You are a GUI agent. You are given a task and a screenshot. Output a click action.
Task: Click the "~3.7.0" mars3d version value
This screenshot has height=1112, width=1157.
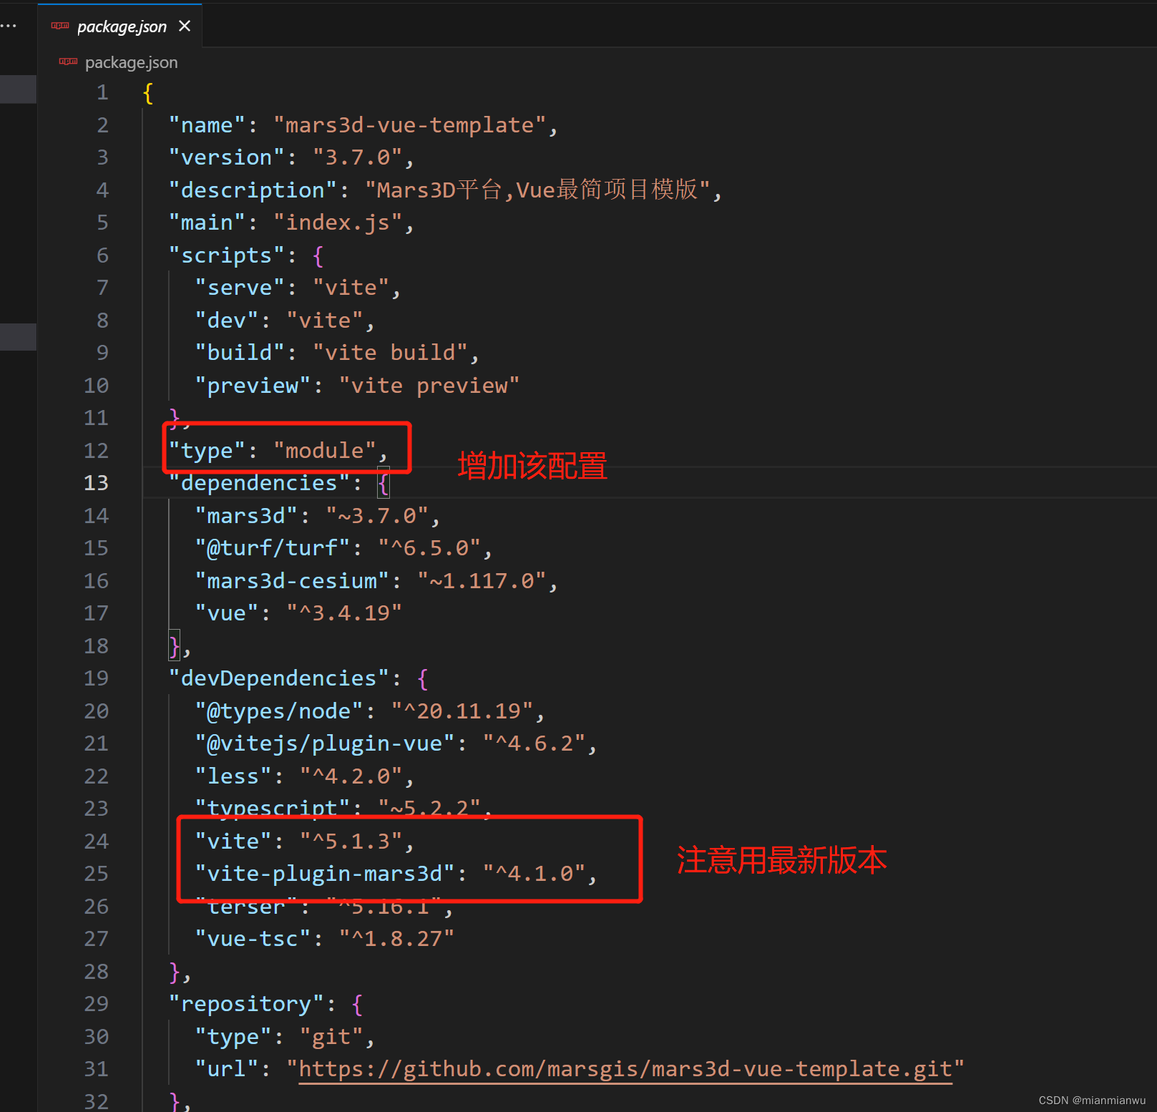[x=377, y=516]
